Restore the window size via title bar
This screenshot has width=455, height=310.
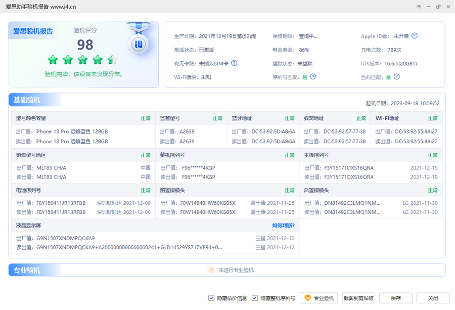438,7
